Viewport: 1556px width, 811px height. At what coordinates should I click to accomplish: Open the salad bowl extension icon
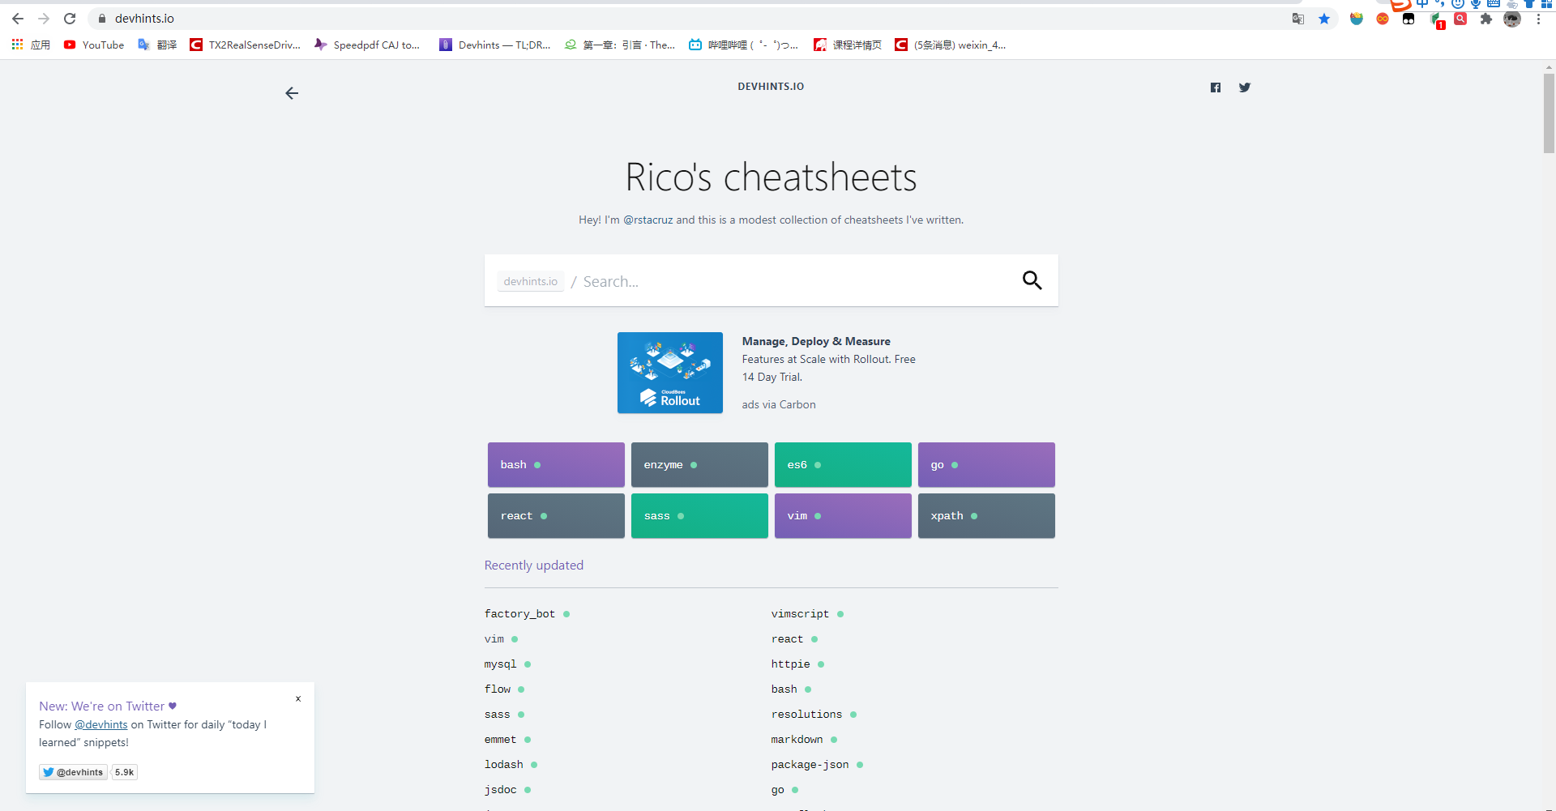click(x=1357, y=19)
